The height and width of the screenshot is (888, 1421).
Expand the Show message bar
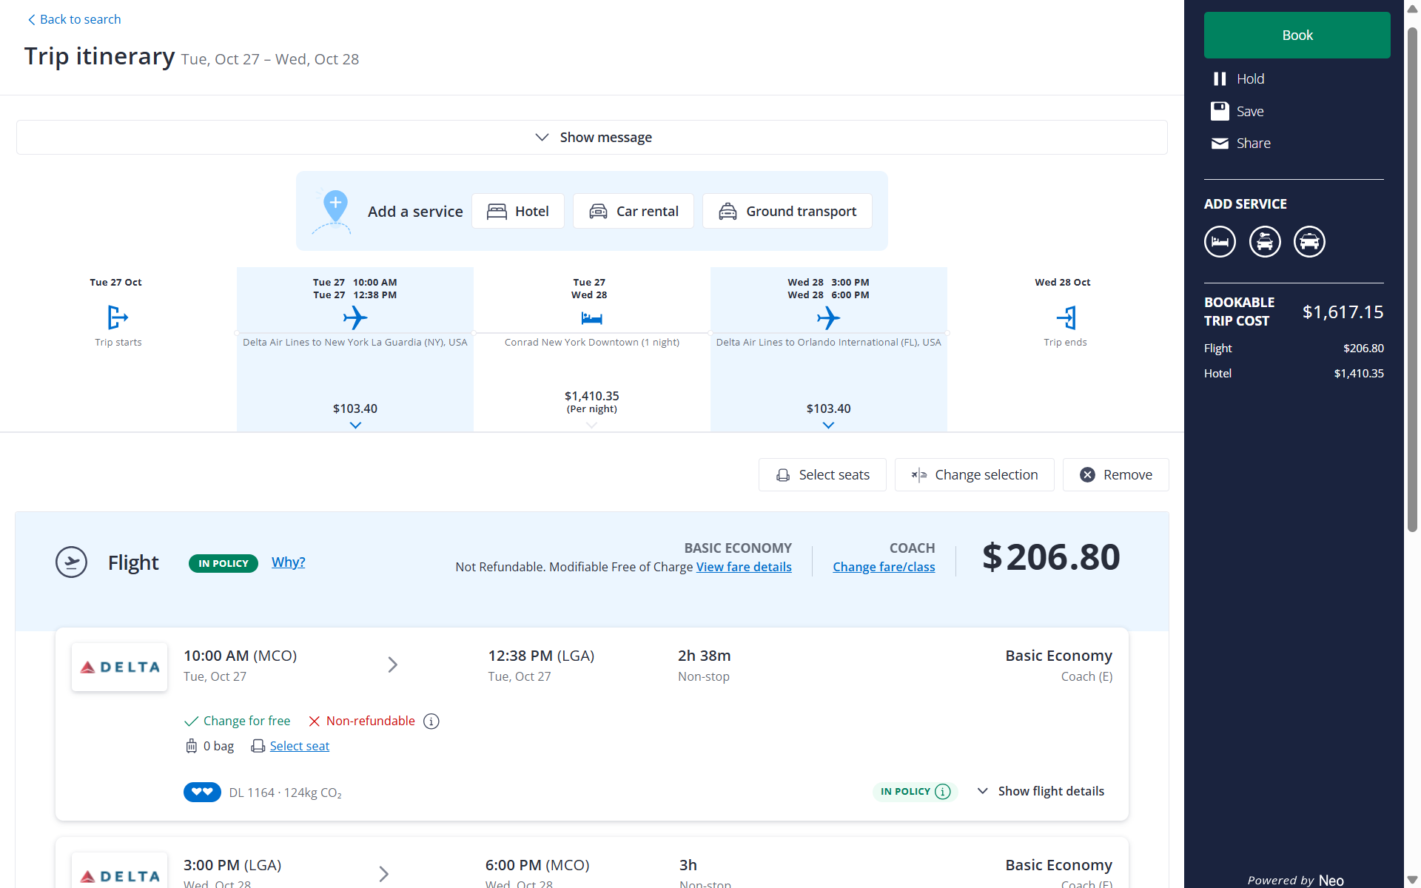(592, 138)
